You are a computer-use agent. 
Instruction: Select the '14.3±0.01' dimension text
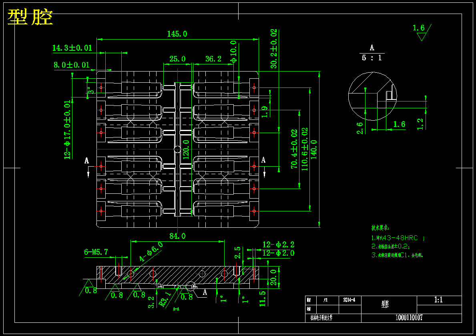[72, 48]
